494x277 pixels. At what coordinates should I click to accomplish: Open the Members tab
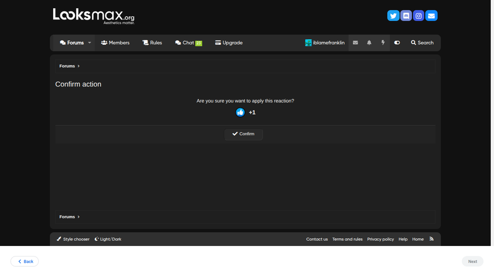click(x=115, y=43)
